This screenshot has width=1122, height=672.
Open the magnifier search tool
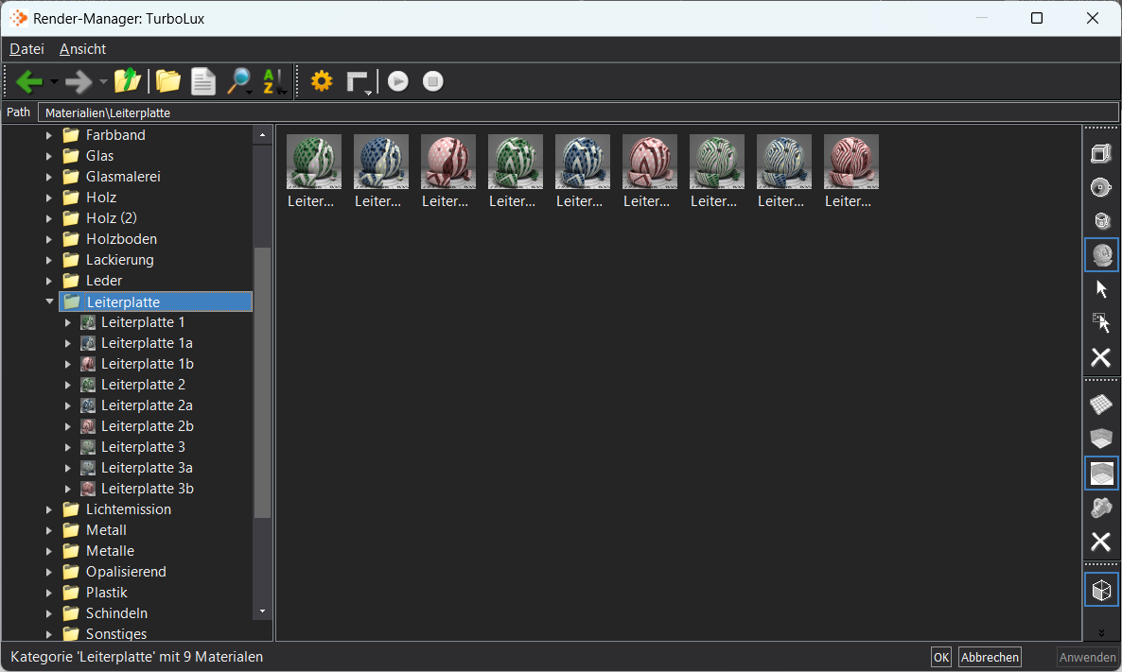coord(238,80)
